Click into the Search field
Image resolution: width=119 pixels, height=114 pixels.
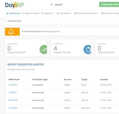58,5
